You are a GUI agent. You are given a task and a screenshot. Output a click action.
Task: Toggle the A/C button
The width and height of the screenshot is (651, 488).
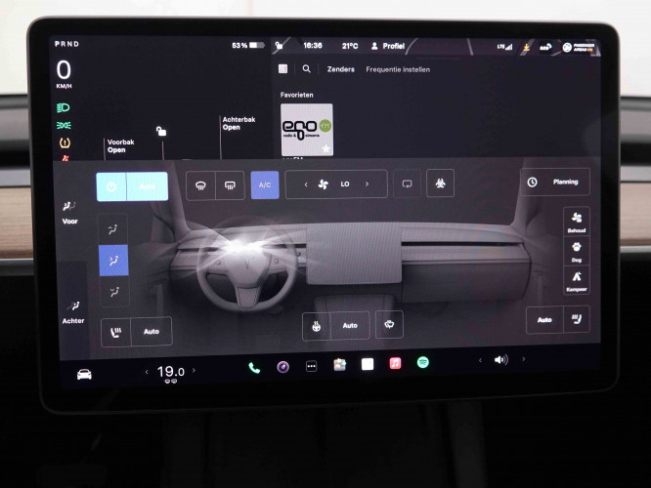(x=265, y=184)
